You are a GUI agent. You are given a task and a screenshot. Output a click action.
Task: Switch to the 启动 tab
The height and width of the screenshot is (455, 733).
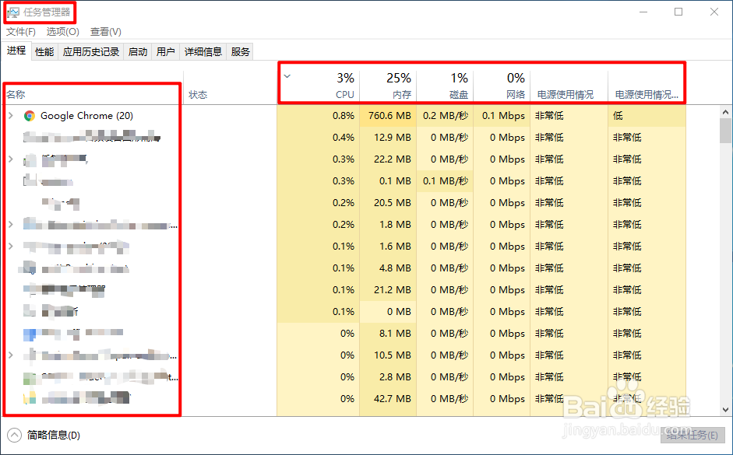click(x=137, y=51)
